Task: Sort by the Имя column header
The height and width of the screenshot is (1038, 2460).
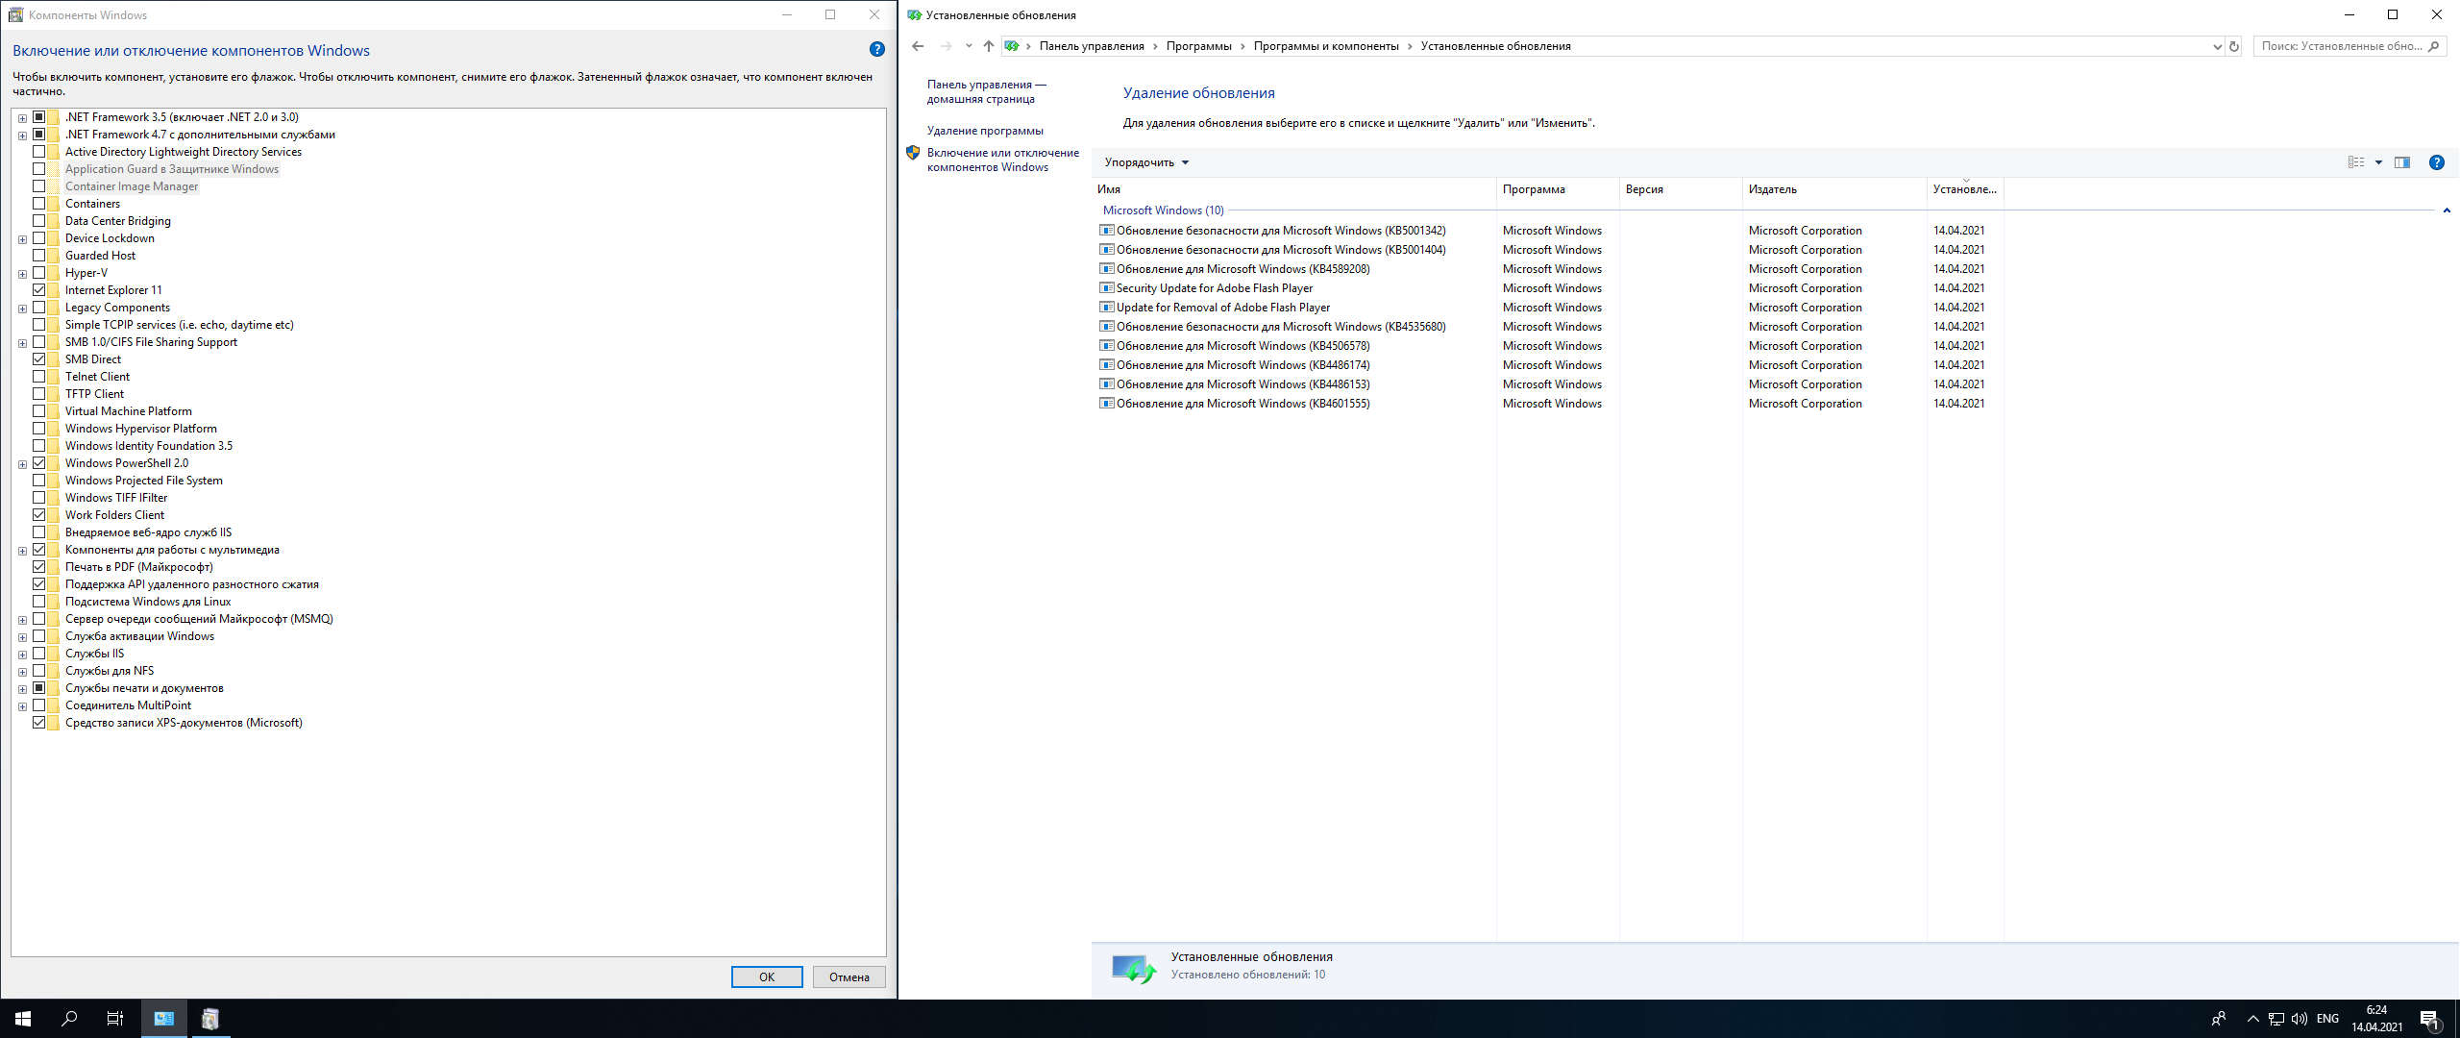Action: point(1293,189)
